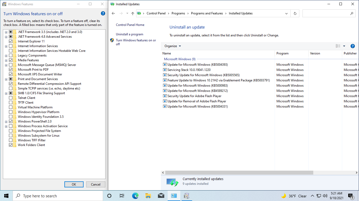
Task: Select the icon of update KB5000983
Action: (165, 86)
